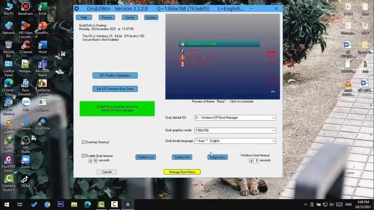Open EFI Partition Operations
374x210 pixels.
tap(115, 75)
